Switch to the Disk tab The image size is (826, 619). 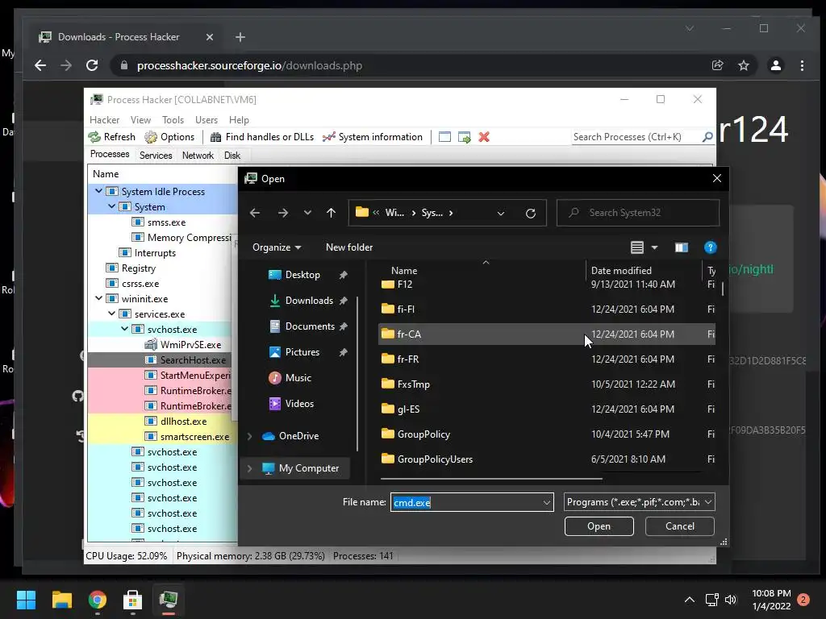point(232,156)
